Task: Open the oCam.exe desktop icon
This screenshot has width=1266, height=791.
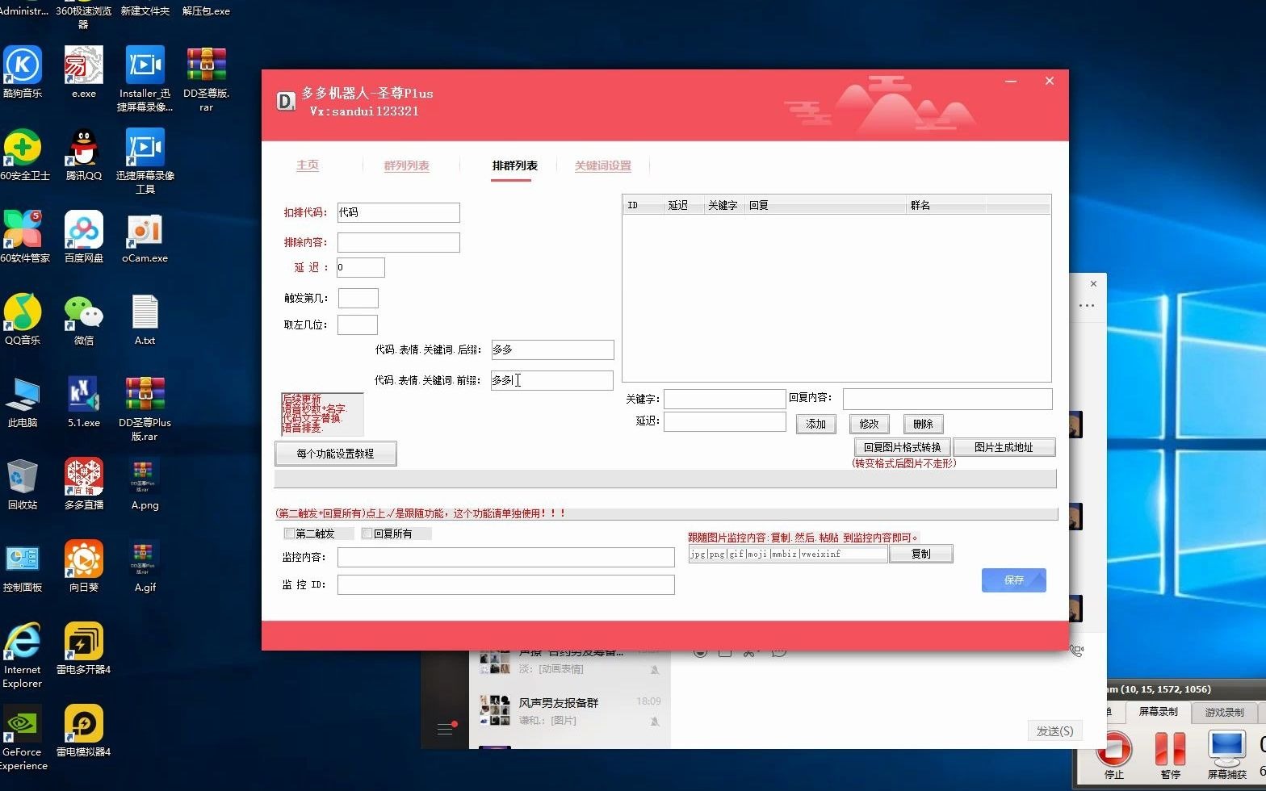Action: (145, 236)
